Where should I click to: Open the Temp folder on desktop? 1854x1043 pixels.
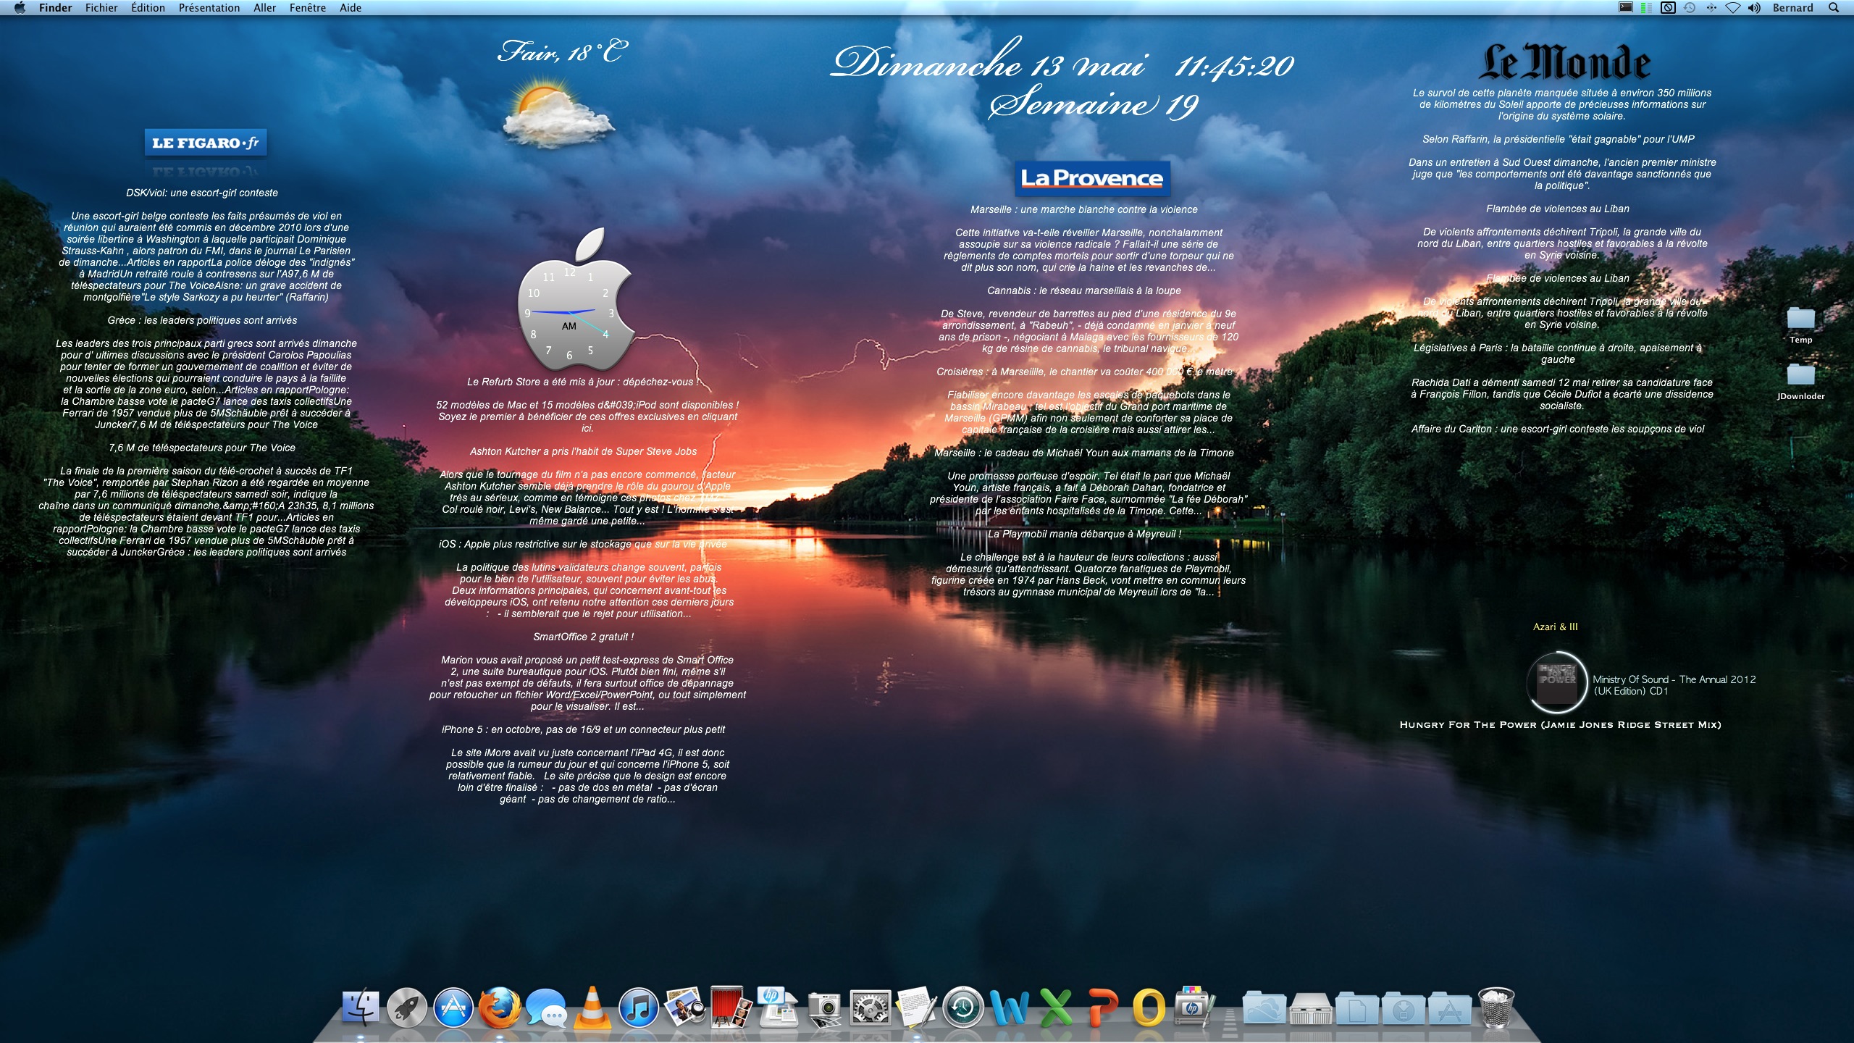click(1800, 324)
